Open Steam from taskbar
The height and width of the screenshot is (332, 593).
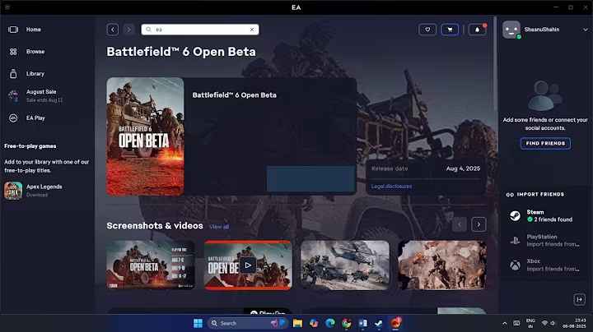379,323
